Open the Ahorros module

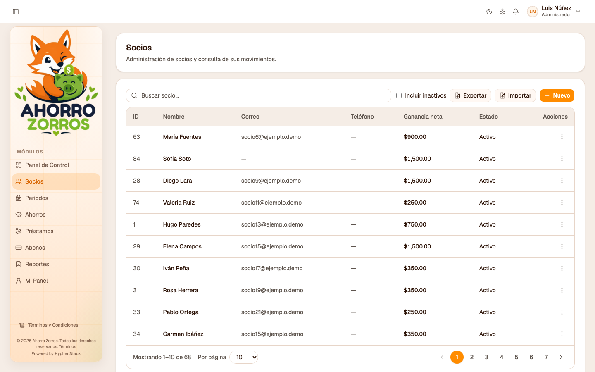coord(56,215)
